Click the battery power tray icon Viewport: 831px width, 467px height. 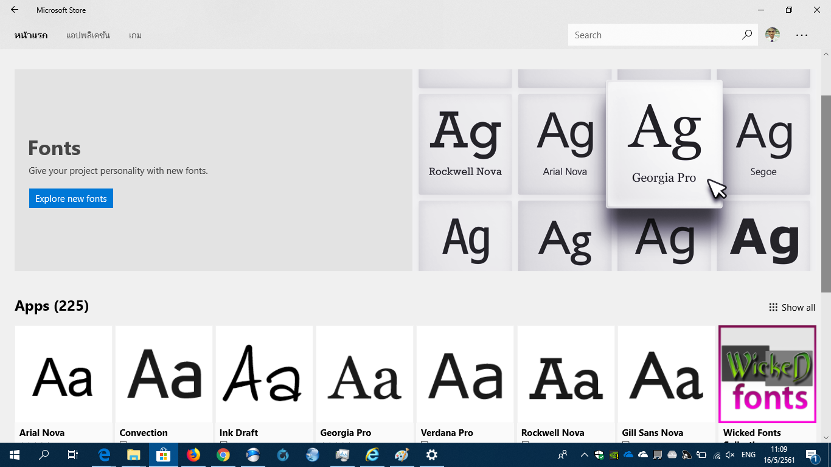click(x=701, y=454)
